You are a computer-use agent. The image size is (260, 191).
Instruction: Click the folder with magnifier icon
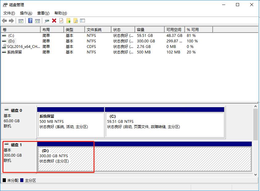pyautogui.click(x=75, y=21)
